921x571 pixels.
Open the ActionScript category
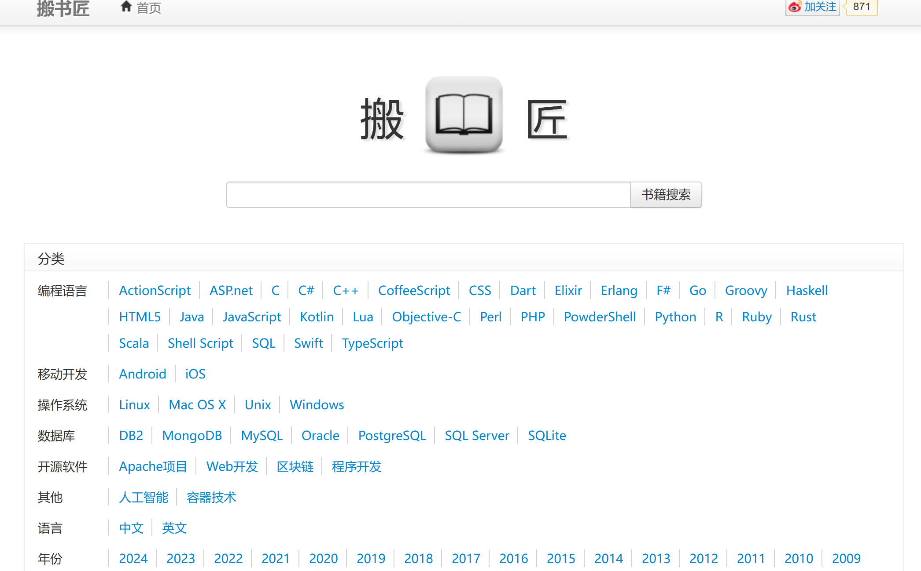click(x=155, y=291)
